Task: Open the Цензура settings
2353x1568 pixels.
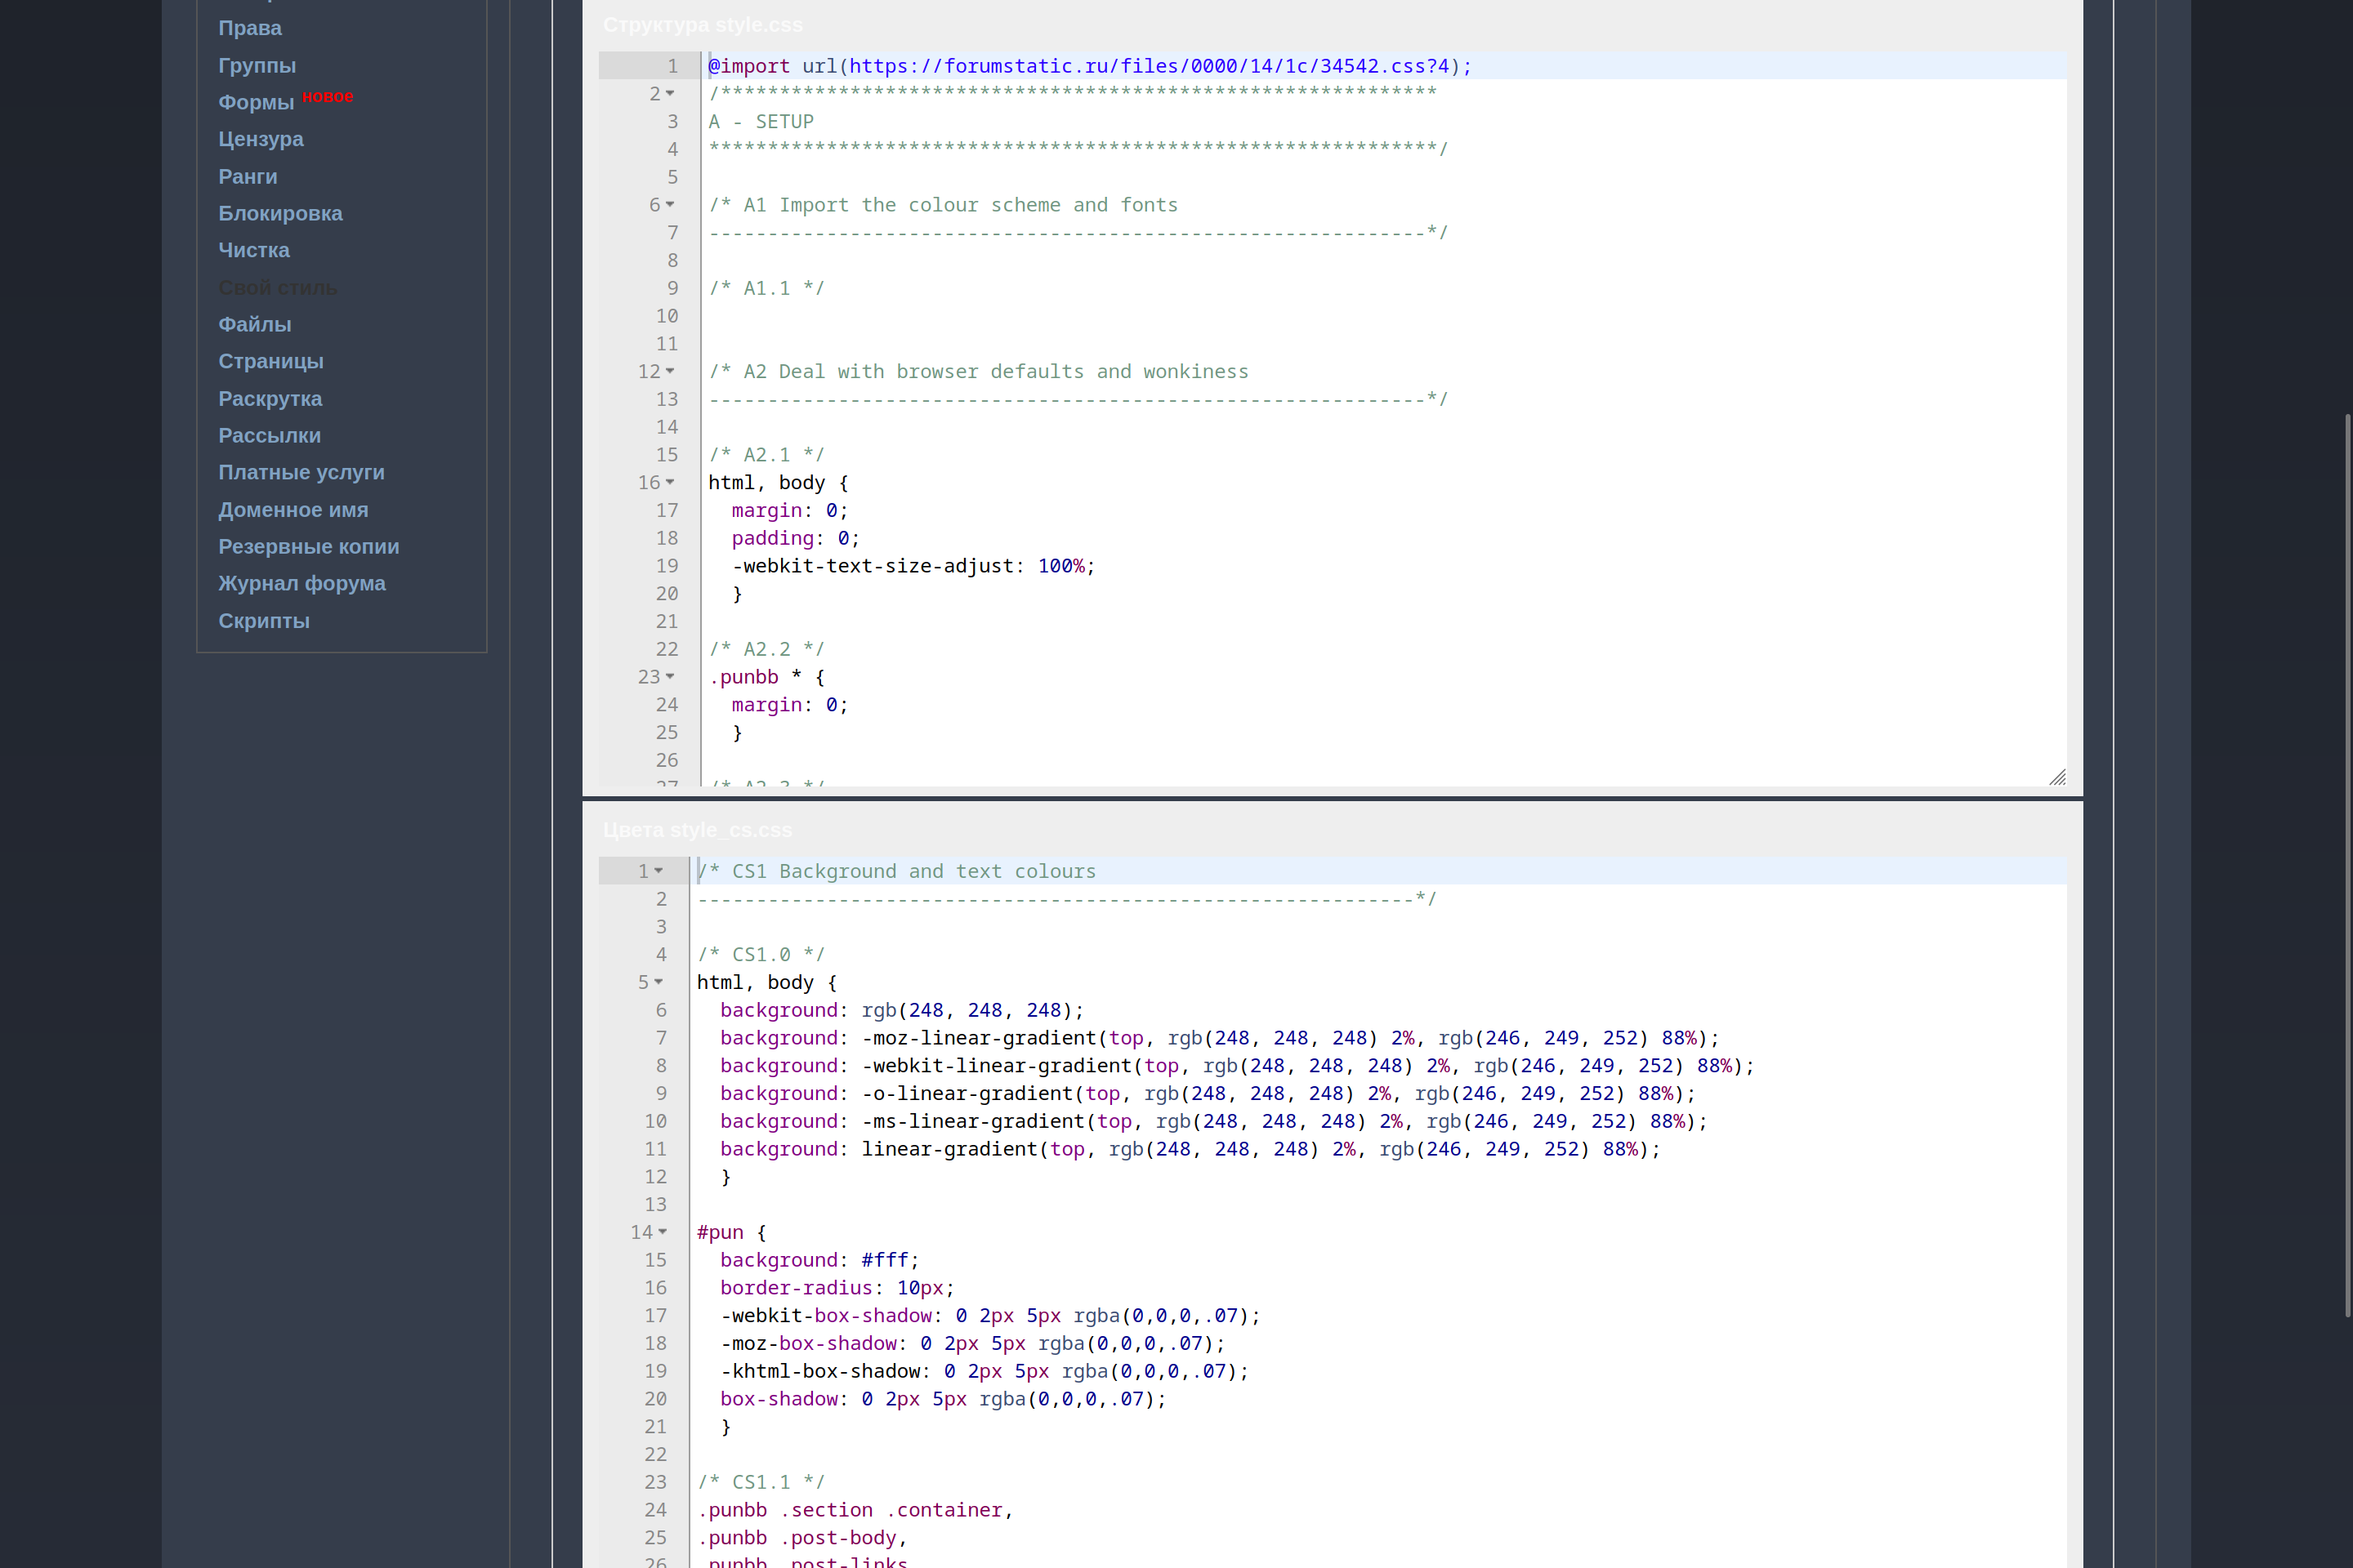Action: coord(261,139)
